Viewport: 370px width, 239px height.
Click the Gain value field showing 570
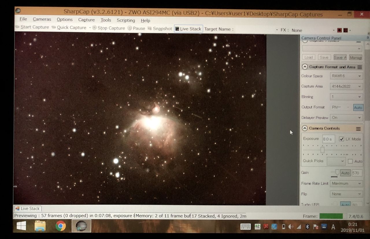click(x=357, y=173)
